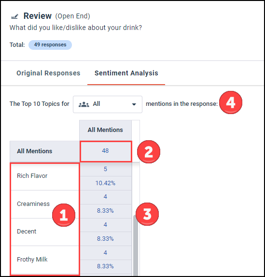This screenshot has width=265, height=277.
Task: Select the Sentiment Analysis tab
Action: coord(126,73)
